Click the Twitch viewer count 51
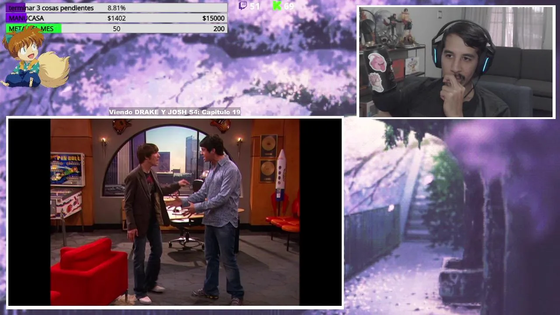Viewport: 560px width, 315px height. [x=255, y=6]
